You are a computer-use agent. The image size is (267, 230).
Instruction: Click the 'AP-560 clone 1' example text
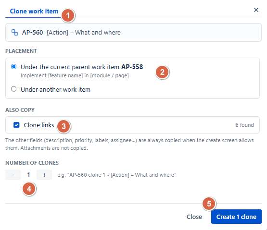(x=116, y=175)
